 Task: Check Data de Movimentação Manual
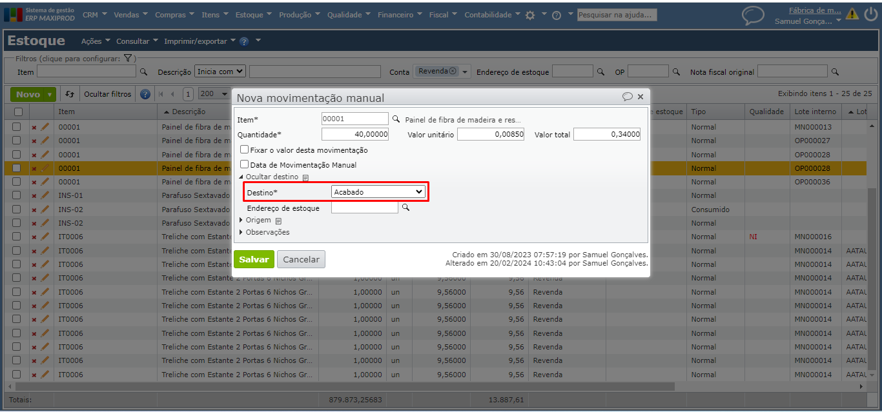point(245,164)
